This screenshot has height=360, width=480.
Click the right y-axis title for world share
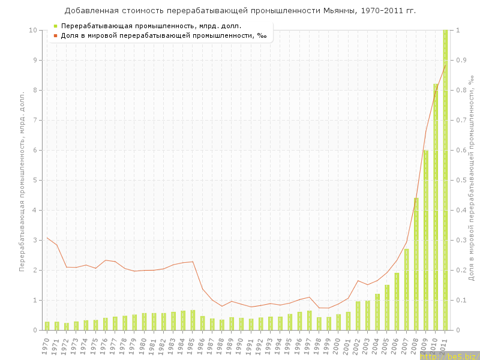(x=471, y=180)
